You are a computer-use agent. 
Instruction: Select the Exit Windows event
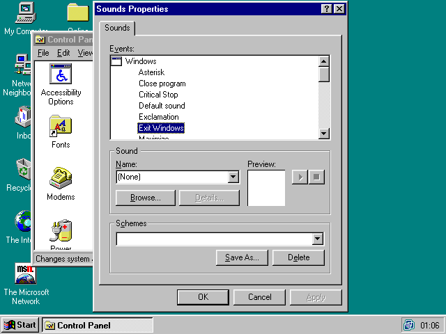click(161, 128)
